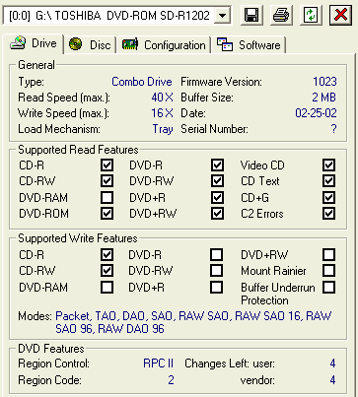This screenshot has height=397, width=358.
Task: Click the write modes text 'Packet, TAO, DAO'
Action: 101,316
